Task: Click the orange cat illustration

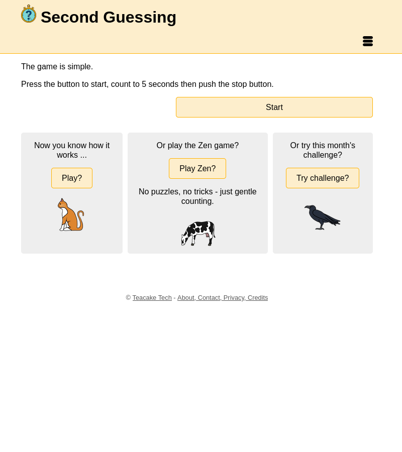Action: tap(71, 215)
